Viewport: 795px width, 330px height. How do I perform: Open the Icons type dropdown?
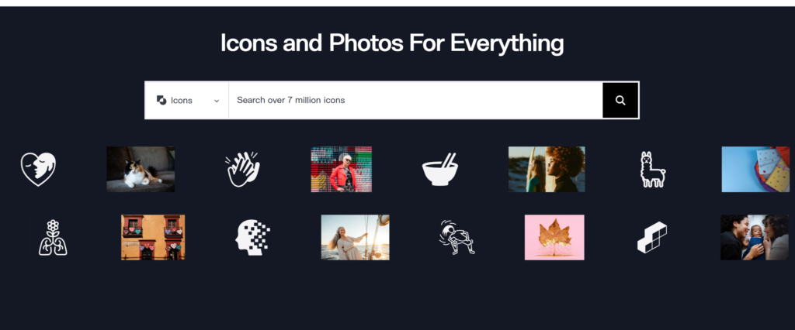tap(186, 100)
